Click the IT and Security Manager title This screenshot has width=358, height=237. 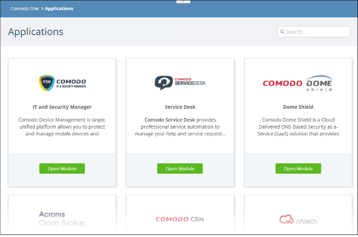pos(62,107)
